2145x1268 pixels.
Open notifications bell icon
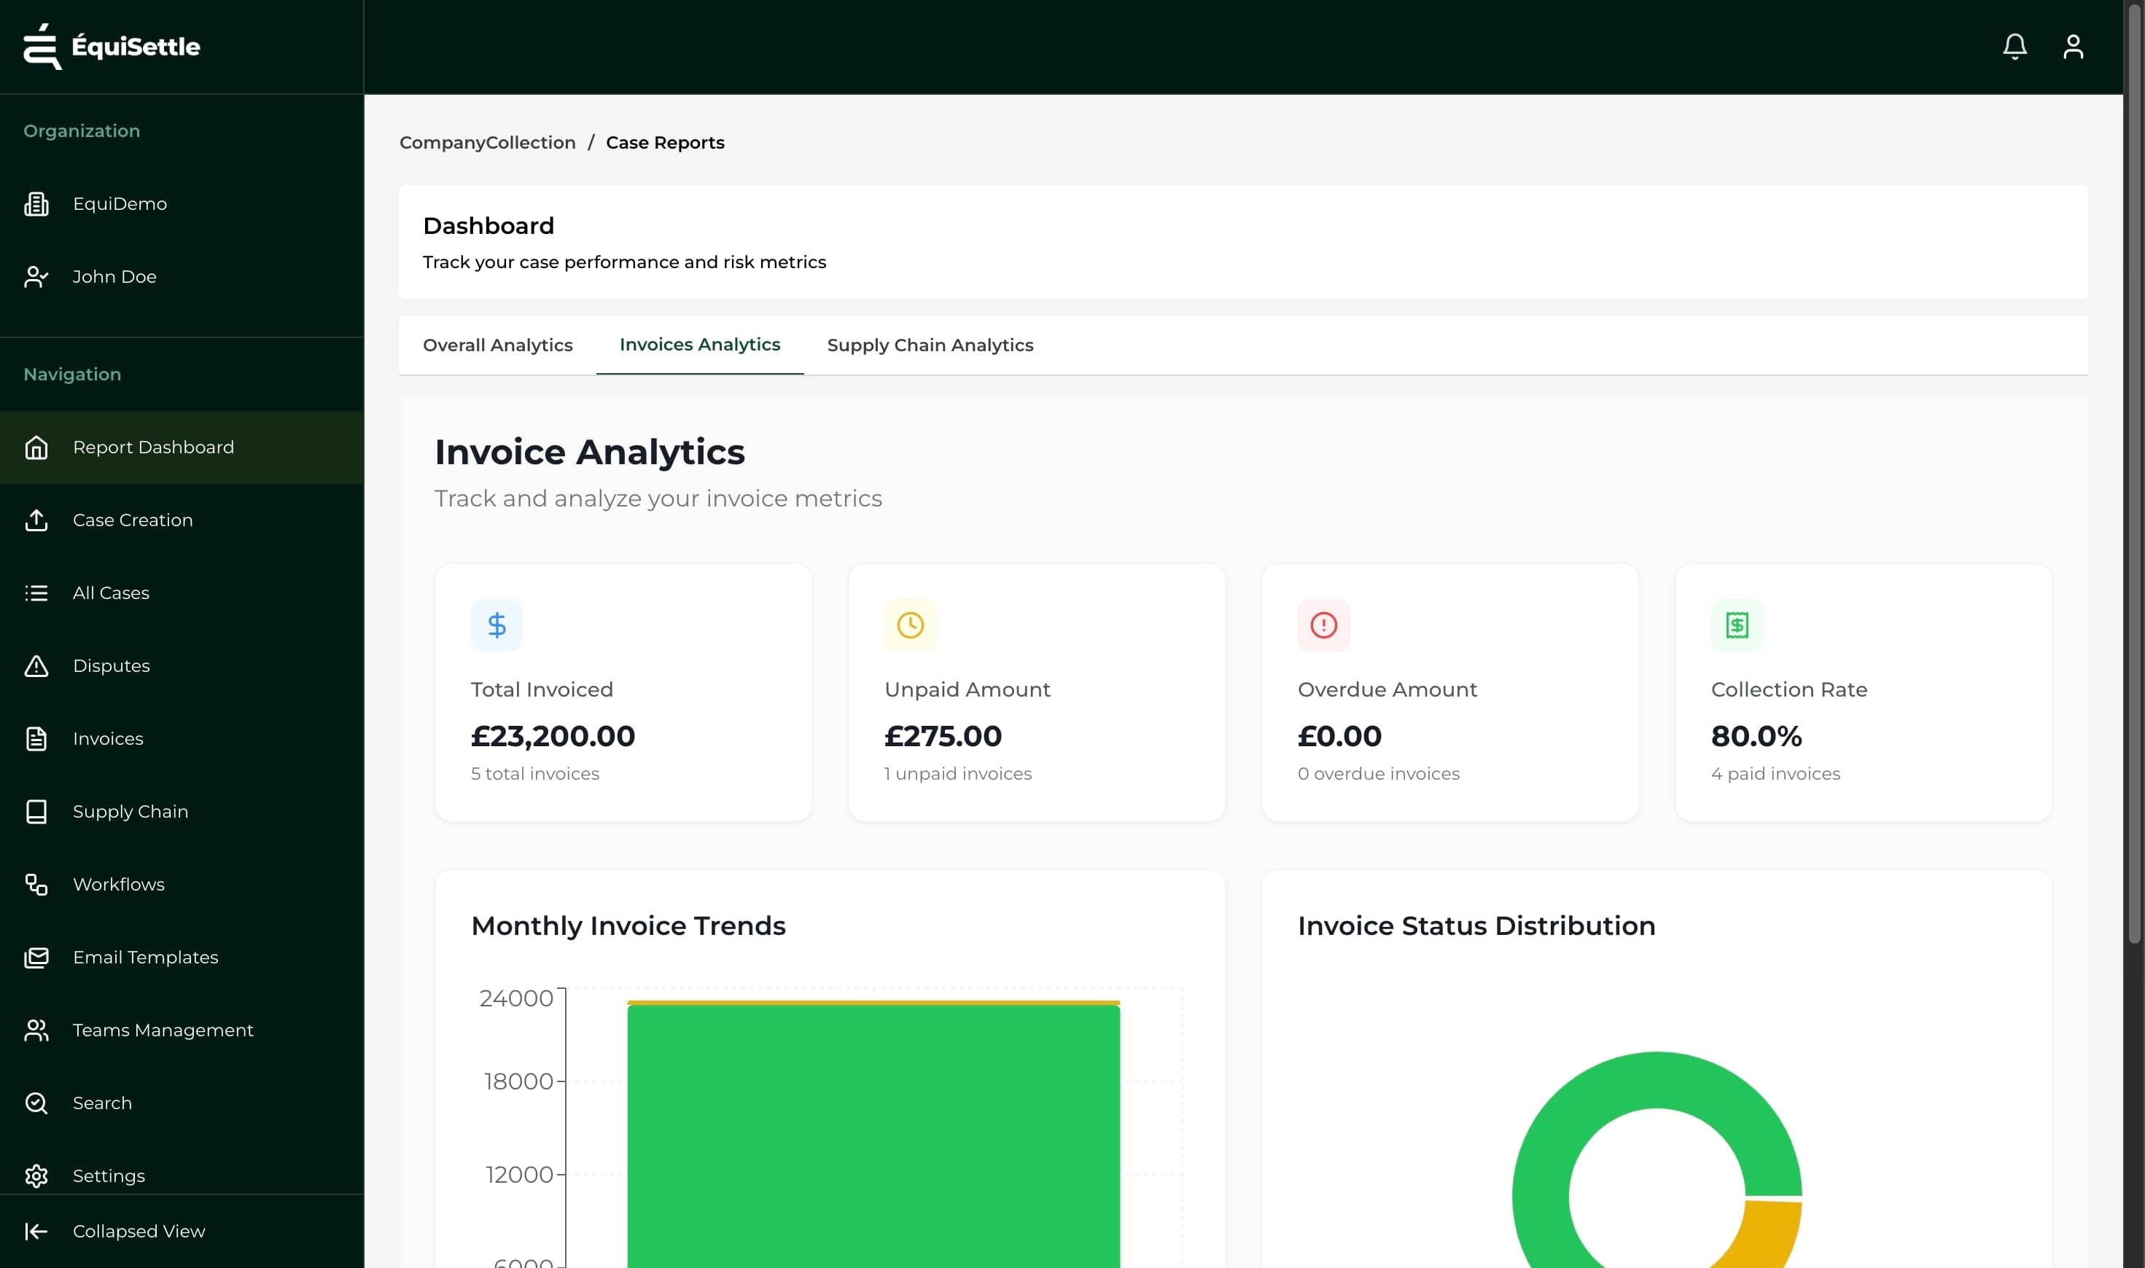(2014, 46)
